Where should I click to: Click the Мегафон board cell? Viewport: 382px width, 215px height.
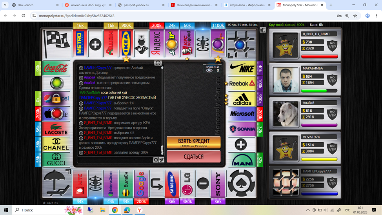(111, 184)
